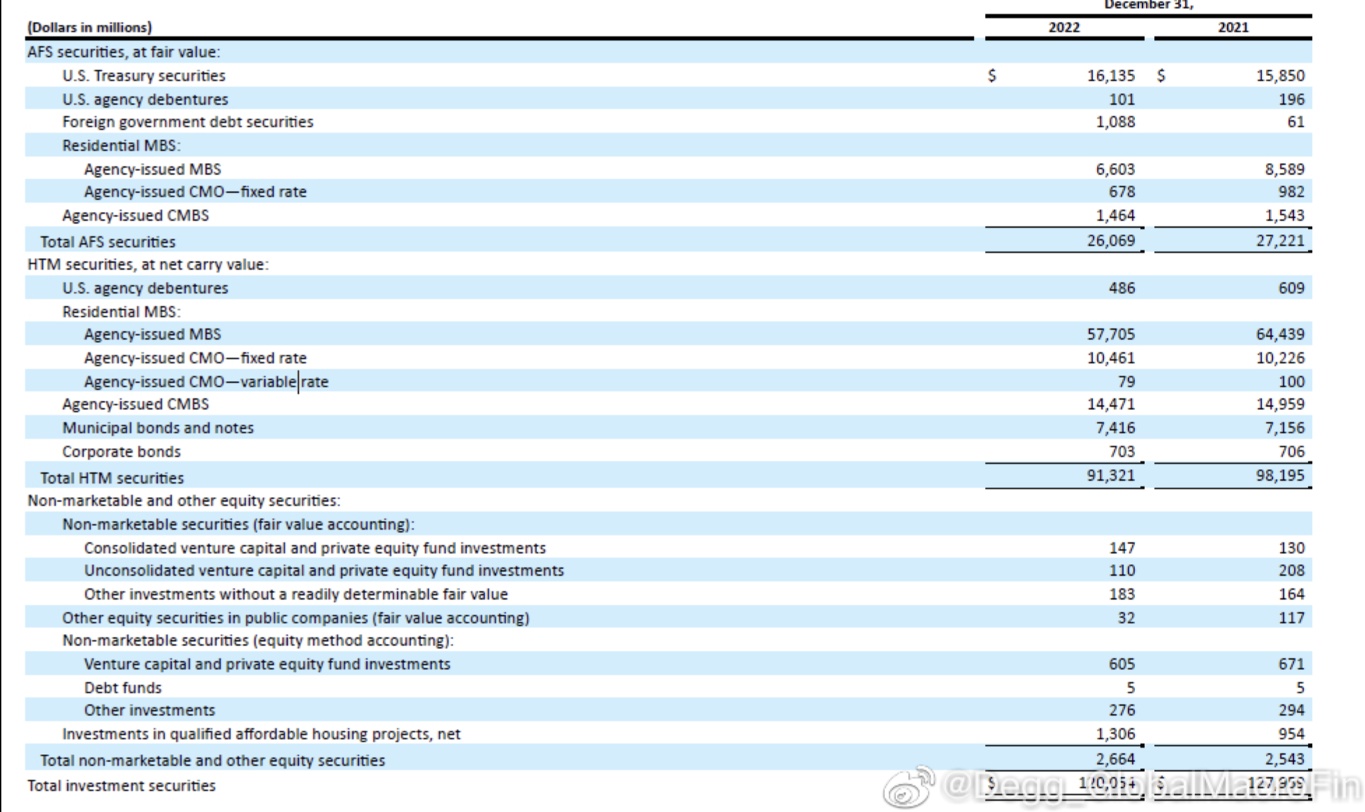This screenshot has height=812, width=1365.
Task: Click the 2022 column header
Action: click(1063, 27)
